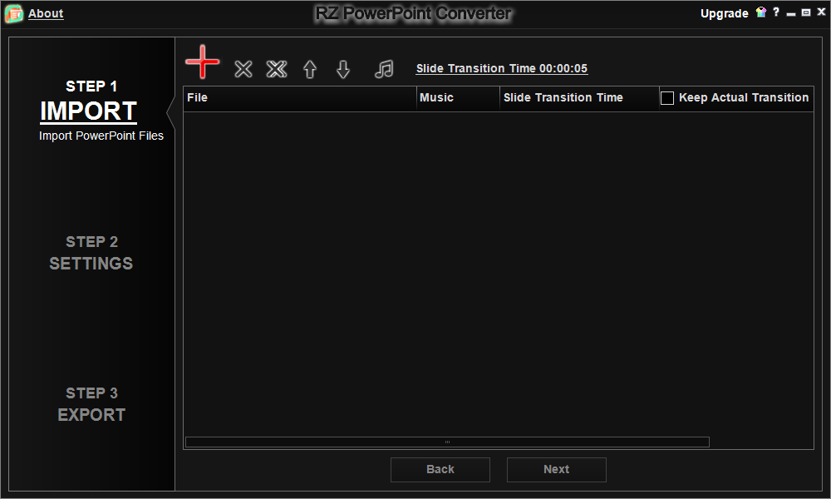Click the horizontal scrollbar at list bottom
The height and width of the screenshot is (499, 831).
[447, 442]
